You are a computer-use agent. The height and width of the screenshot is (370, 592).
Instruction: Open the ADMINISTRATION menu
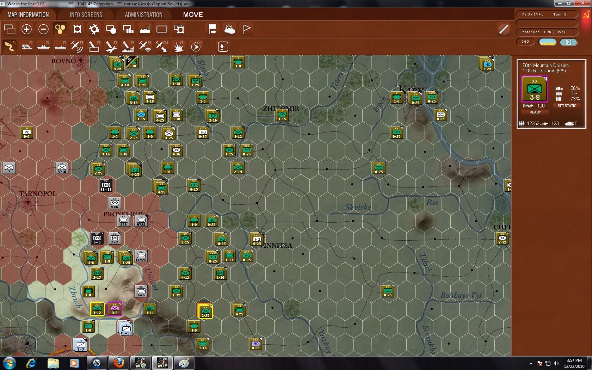[143, 14]
